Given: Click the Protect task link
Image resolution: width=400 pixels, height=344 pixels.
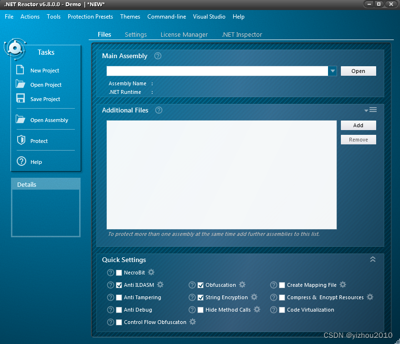Looking at the screenshot, I should point(39,141).
